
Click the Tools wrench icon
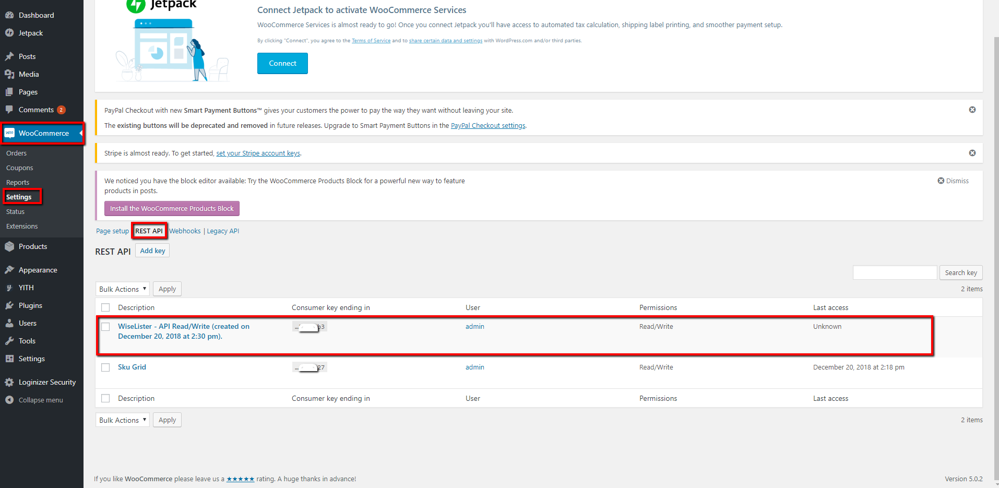pos(9,341)
